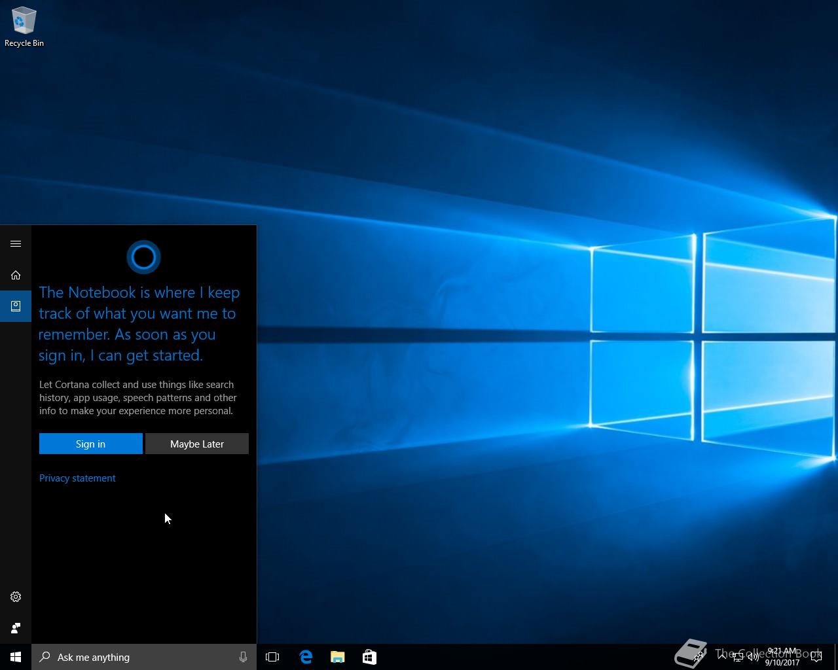Open Task View

point(272,657)
